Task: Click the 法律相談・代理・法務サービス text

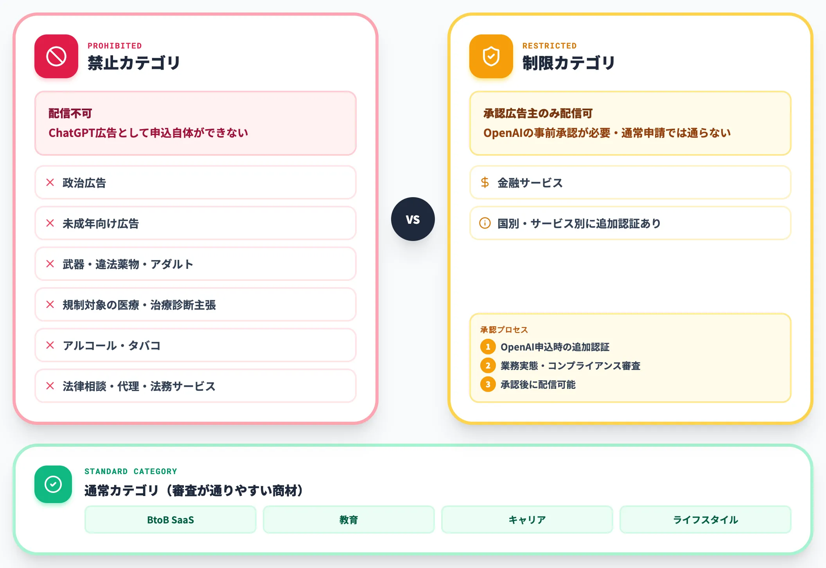Action: [139, 386]
